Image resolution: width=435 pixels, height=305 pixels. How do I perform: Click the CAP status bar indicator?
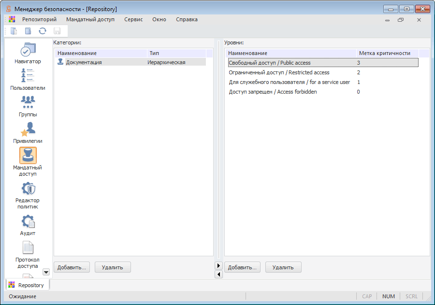click(367, 296)
